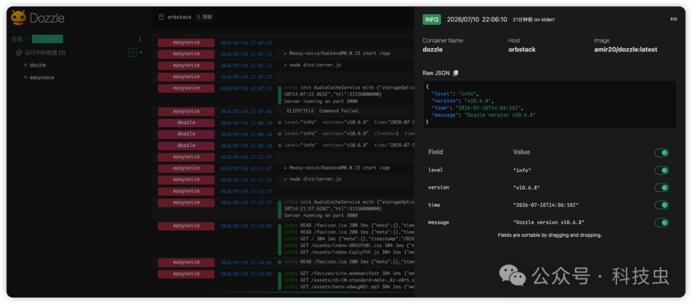Screen dimensions: 692x304
Task: Click the "time" line in Raw JSON
Action: click(478, 108)
